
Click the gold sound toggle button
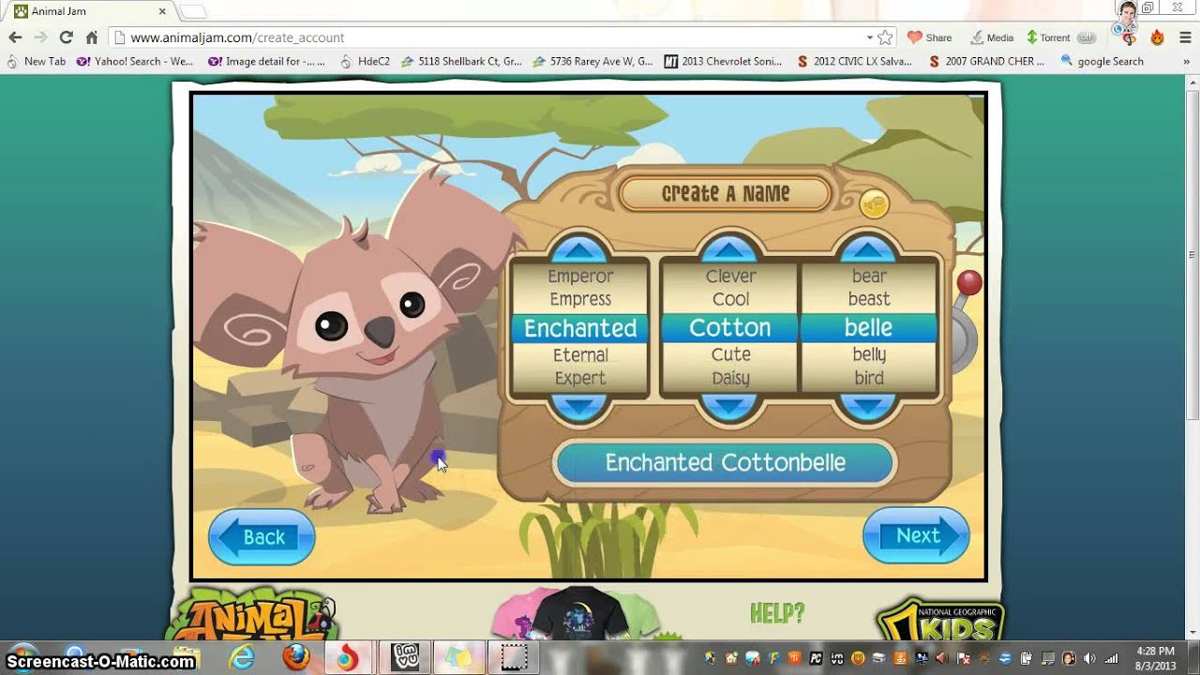[874, 204]
